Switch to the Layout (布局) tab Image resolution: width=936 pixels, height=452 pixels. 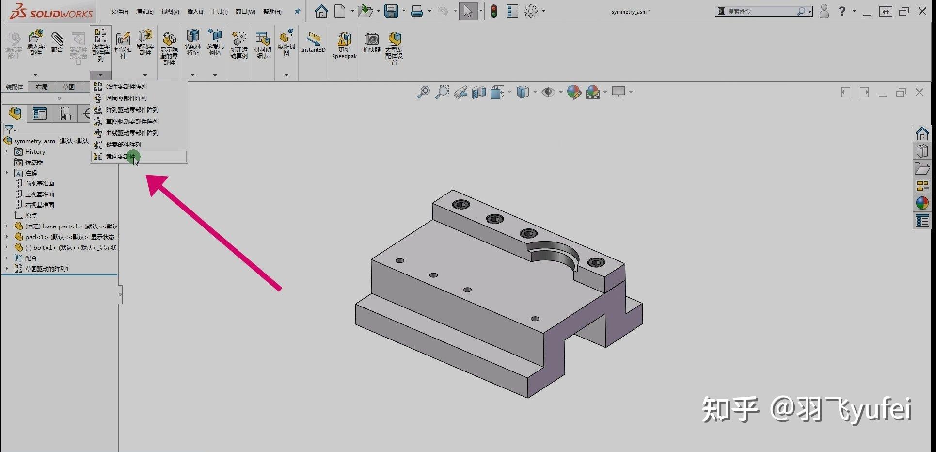pos(41,87)
